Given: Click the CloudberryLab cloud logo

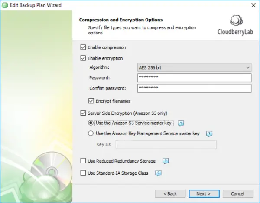Looking at the screenshot, I should (236, 20).
